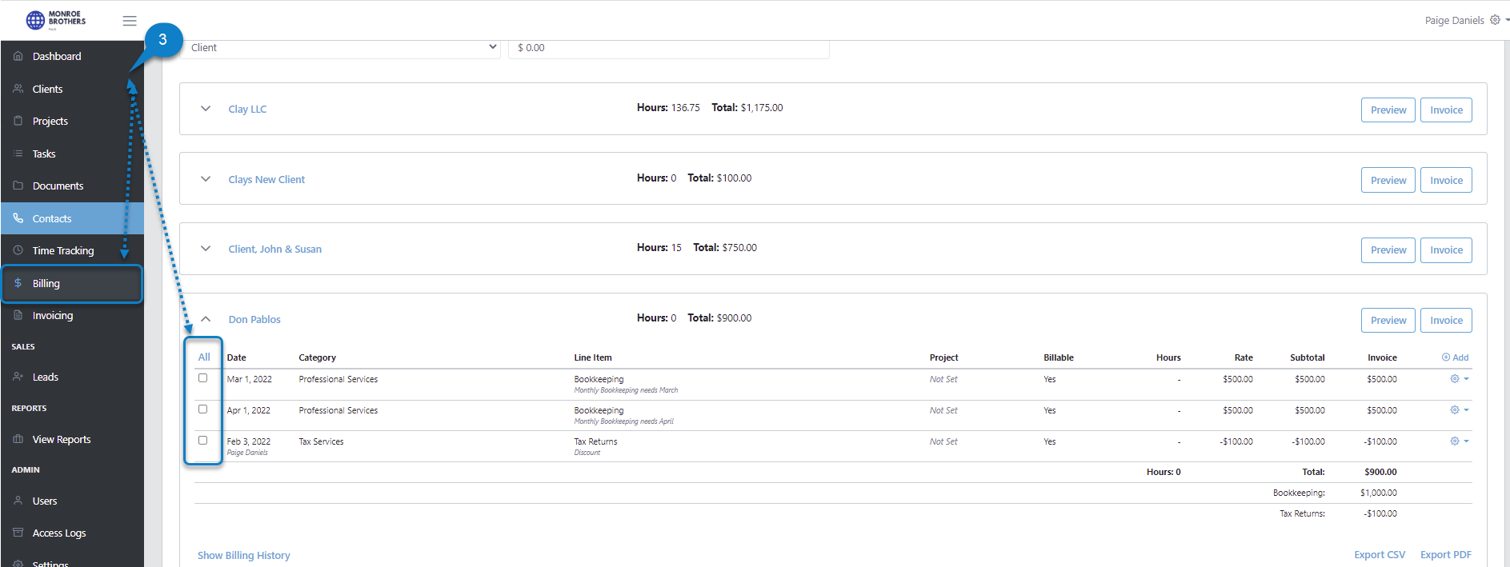Collapse the Don Pablos client row
This screenshot has width=1510, height=567.
[206, 319]
